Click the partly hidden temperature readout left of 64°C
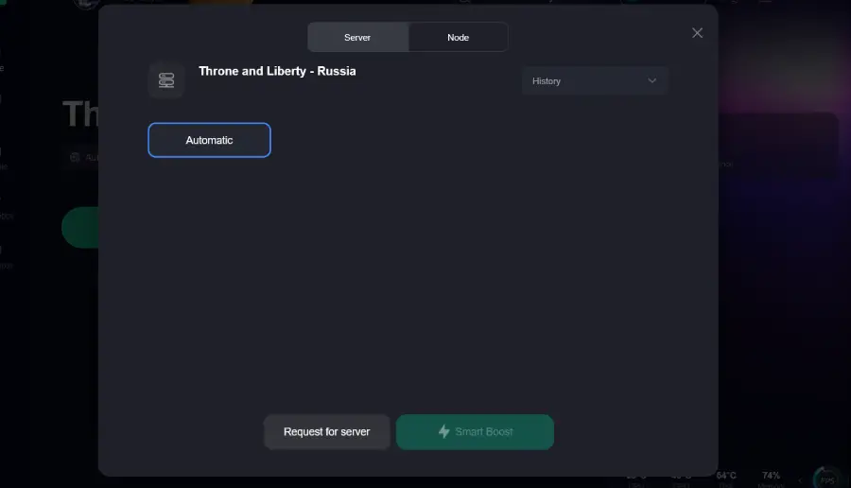 pos(681,478)
